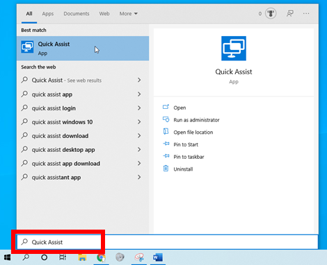Expand arrow next to quick assist download
The height and width of the screenshot is (265, 327).
pos(139,135)
